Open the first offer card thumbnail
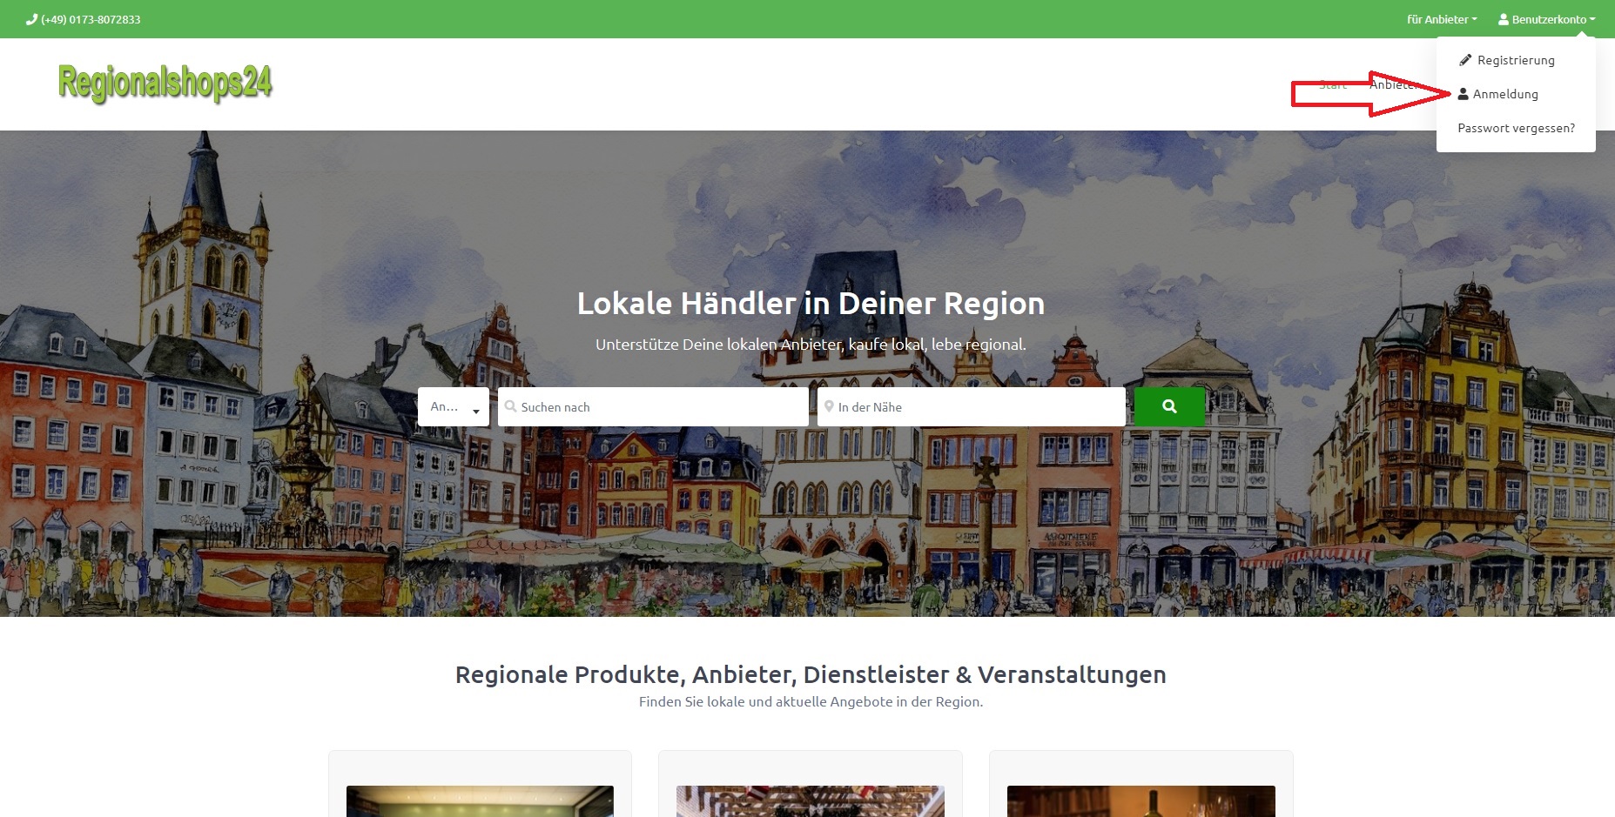Viewport: 1615px width, 817px height. (x=480, y=800)
